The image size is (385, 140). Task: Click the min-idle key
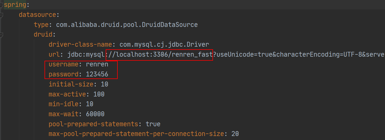64,104
